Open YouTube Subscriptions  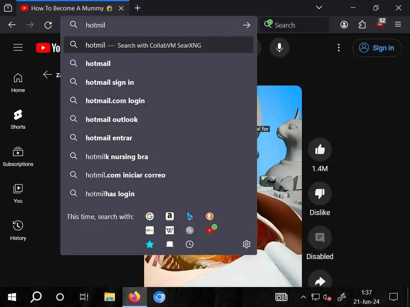coord(18,157)
